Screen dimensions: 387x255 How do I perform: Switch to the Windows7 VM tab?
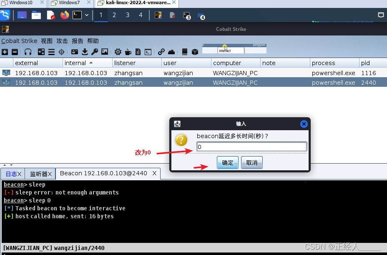click(x=69, y=3)
